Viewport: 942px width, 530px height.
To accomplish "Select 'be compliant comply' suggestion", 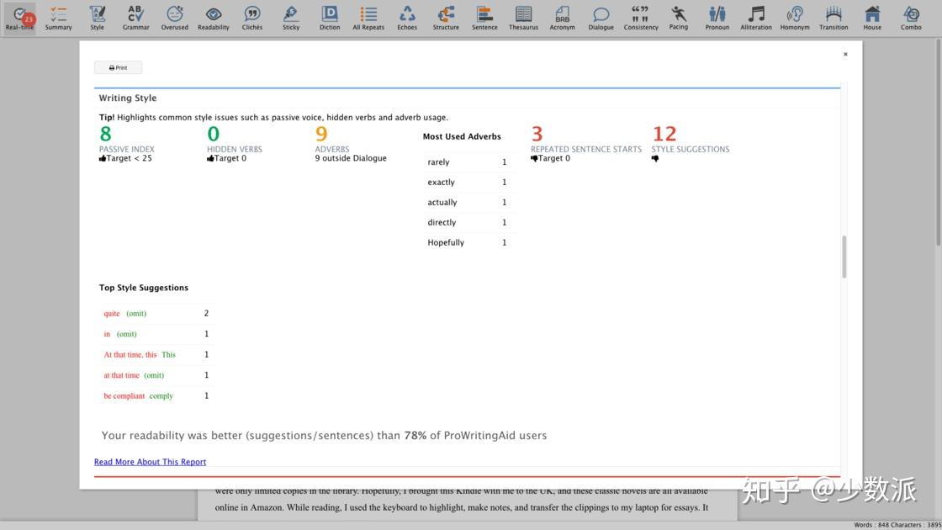I will point(156,395).
